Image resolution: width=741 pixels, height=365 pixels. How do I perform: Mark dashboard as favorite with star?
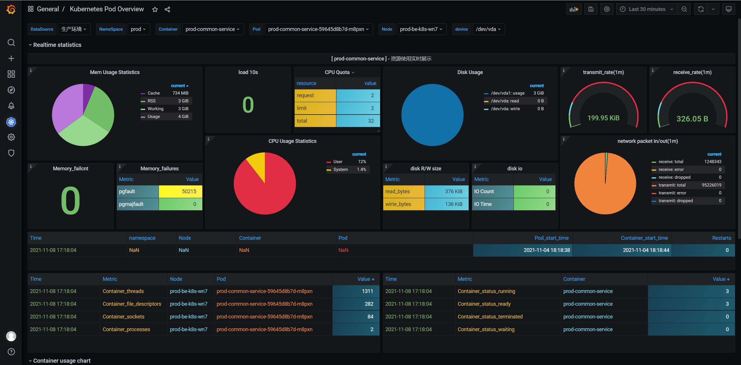(155, 10)
